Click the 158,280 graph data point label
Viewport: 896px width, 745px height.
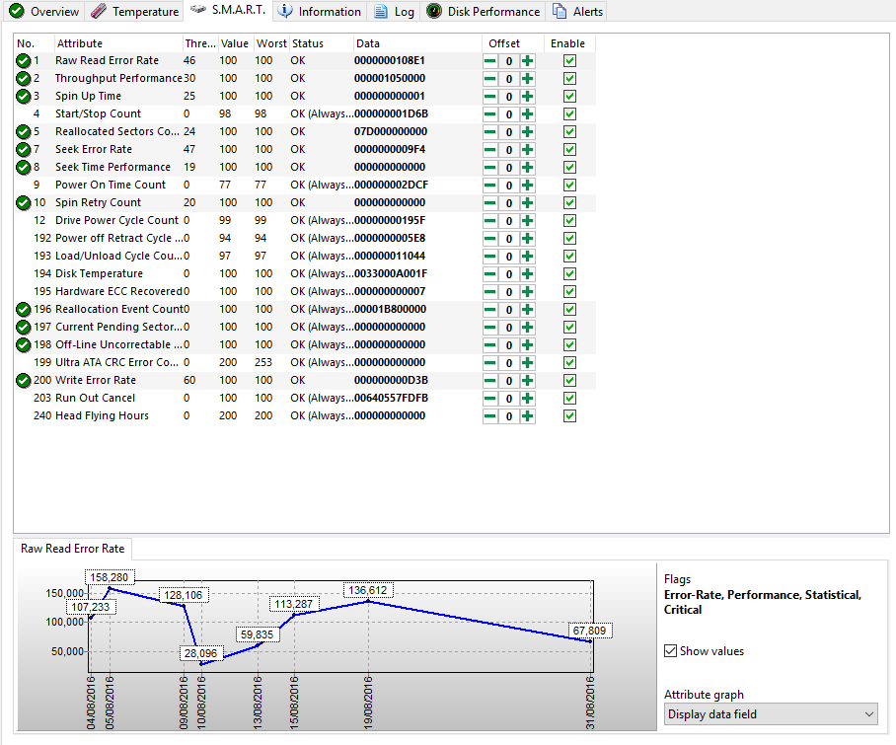coord(110,577)
